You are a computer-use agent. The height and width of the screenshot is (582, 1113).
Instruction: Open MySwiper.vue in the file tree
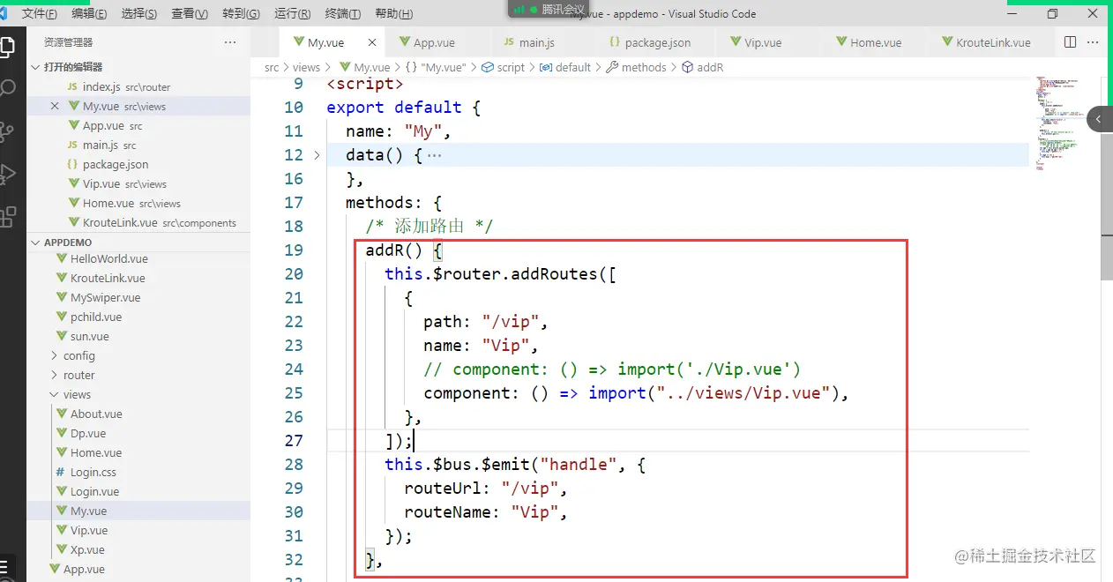(138, 297)
